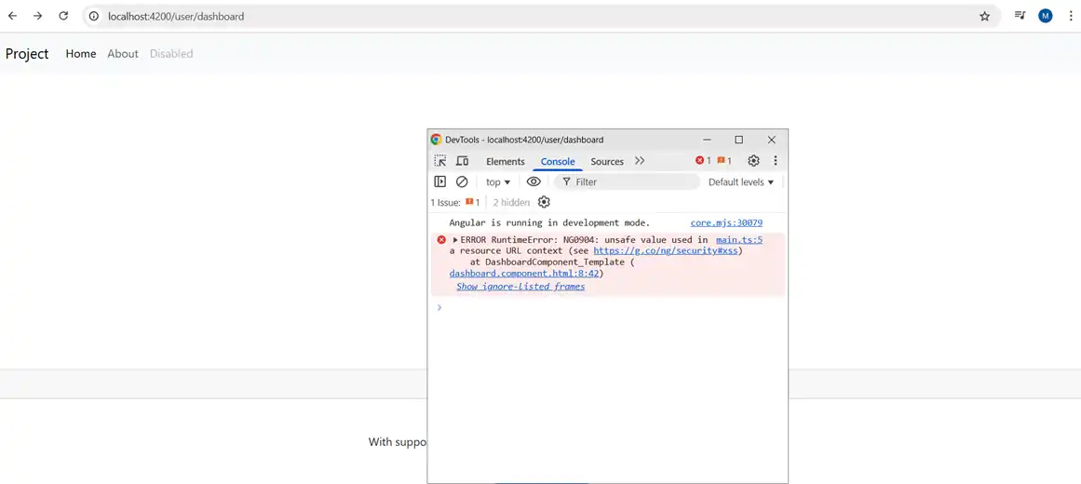
Task: Show more DevTools tabs with the chevron
Action: point(640,161)
